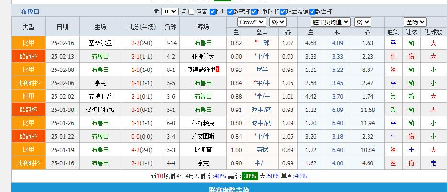Open the 圣图尔登 team link
The height and width of the screenshot is (192, 447).
tap(101, 43)
